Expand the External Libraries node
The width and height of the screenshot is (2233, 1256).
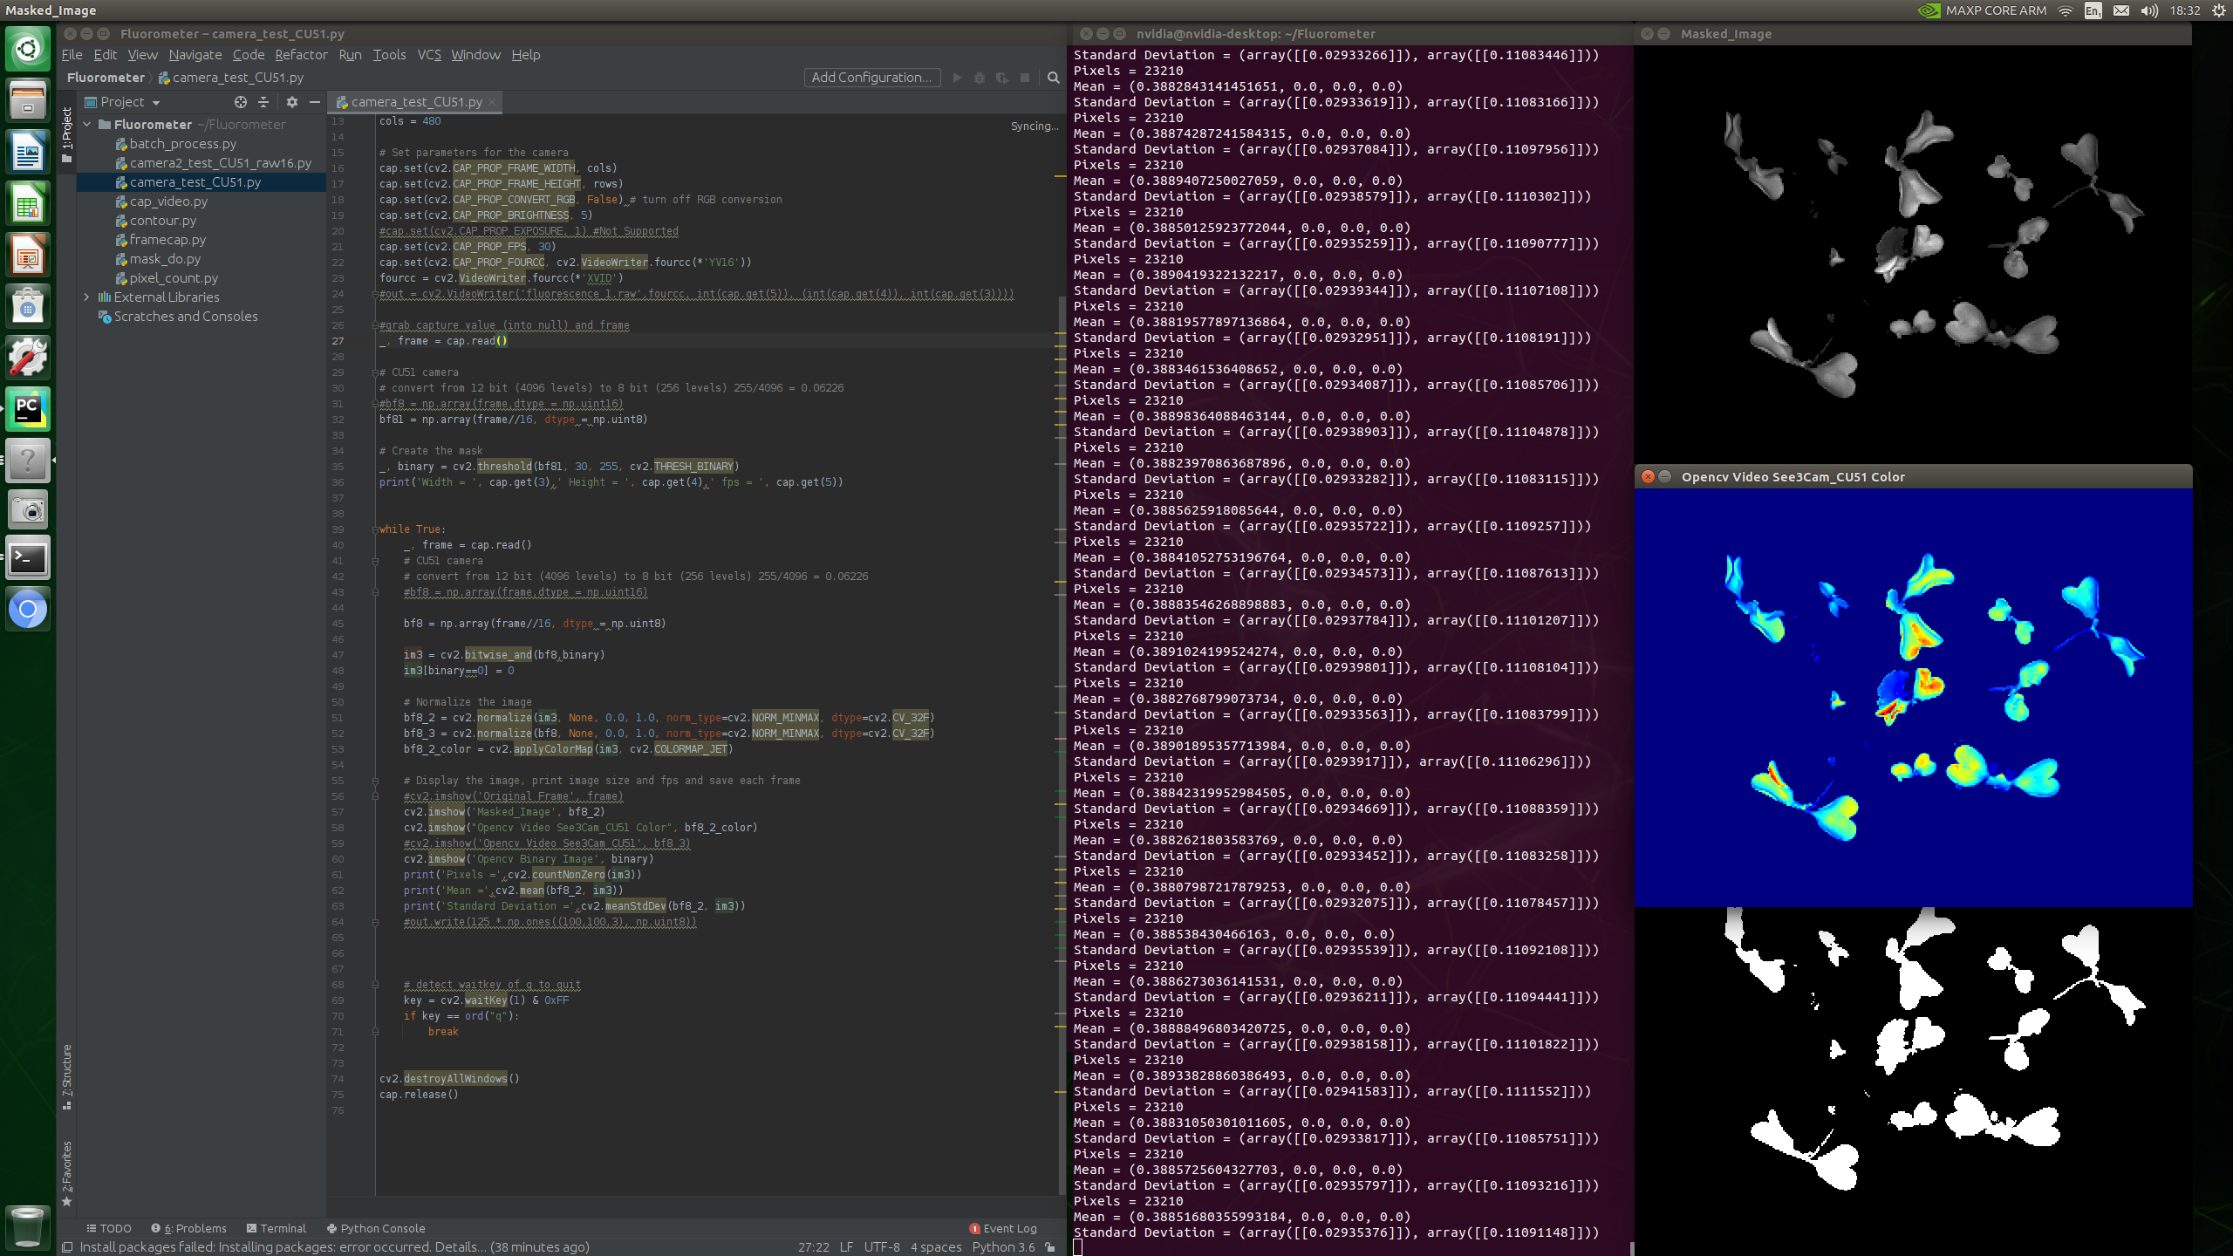coord(87,297)
